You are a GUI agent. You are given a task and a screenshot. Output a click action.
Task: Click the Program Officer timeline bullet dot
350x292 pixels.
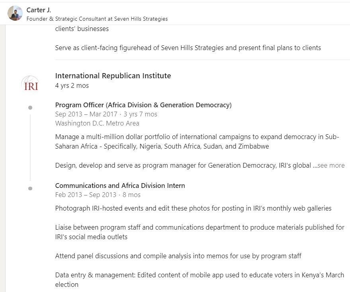pyautogui.click(x=30, y=108)
